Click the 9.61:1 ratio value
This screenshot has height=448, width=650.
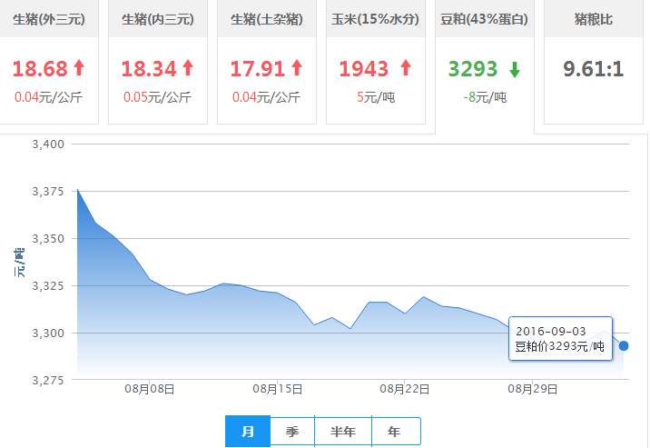coord(593,69)
